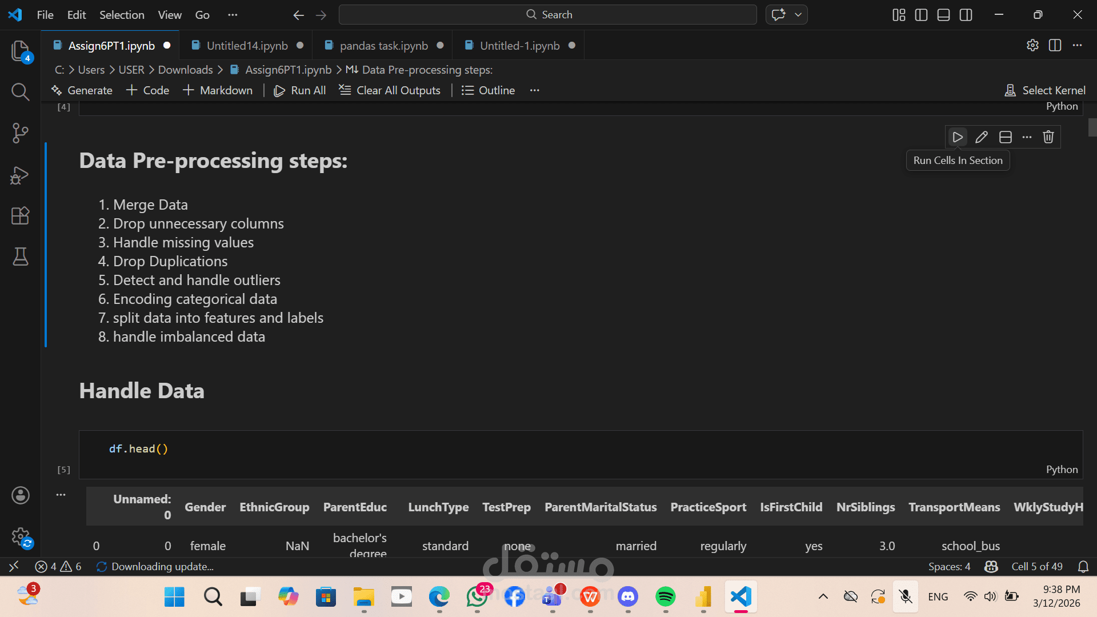The width and height of the screenshot is (1097, 617).
Task: Toggle the bottom panel layout
Action: coord(943,15)
